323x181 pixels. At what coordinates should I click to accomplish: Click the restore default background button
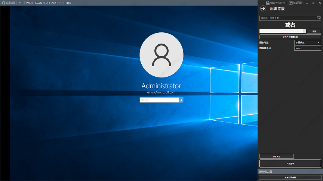click(290, 178)
